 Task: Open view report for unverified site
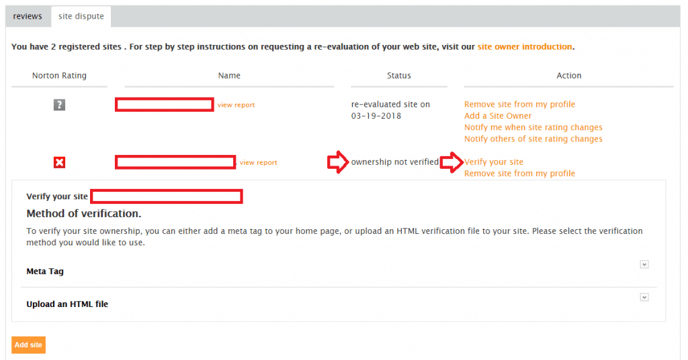(x=259, y=162)
